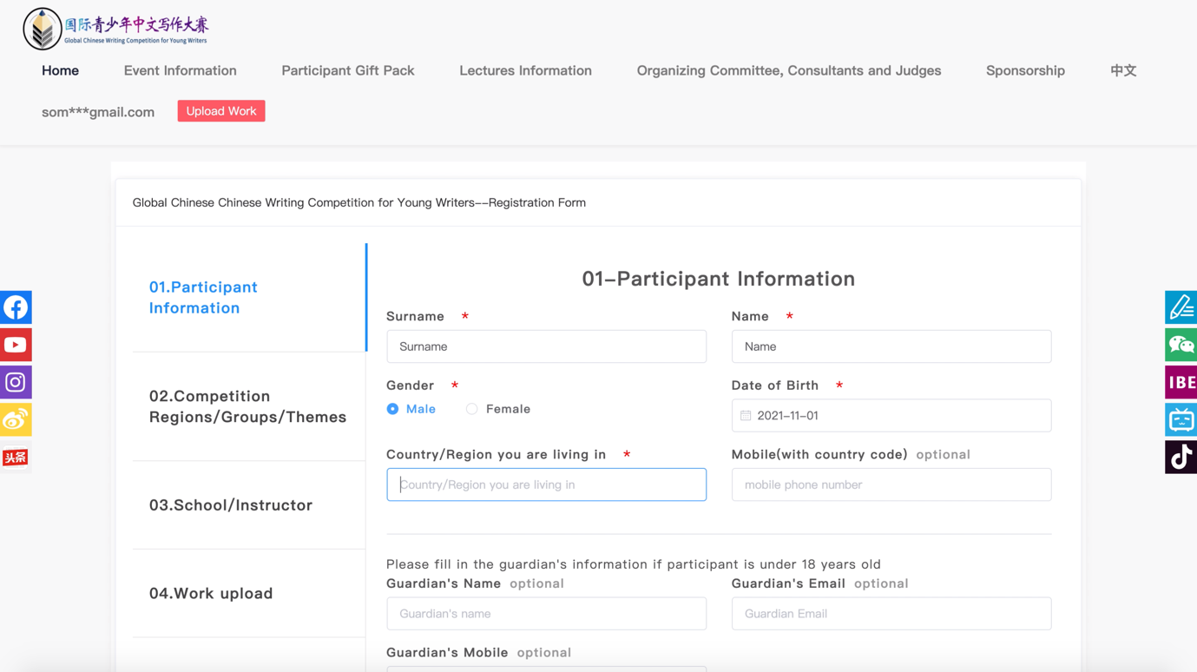
Task: Click the calendar icon in Date of Birth
Action: pyautogui.click(x=746, y=416)
